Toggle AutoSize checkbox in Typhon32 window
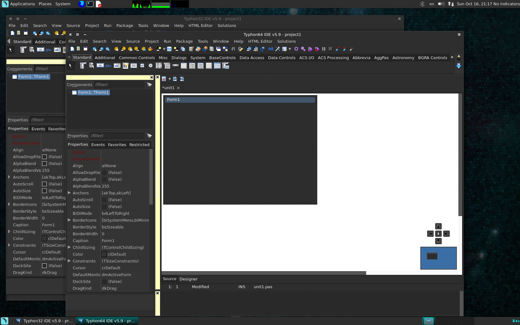 point(45,191)
